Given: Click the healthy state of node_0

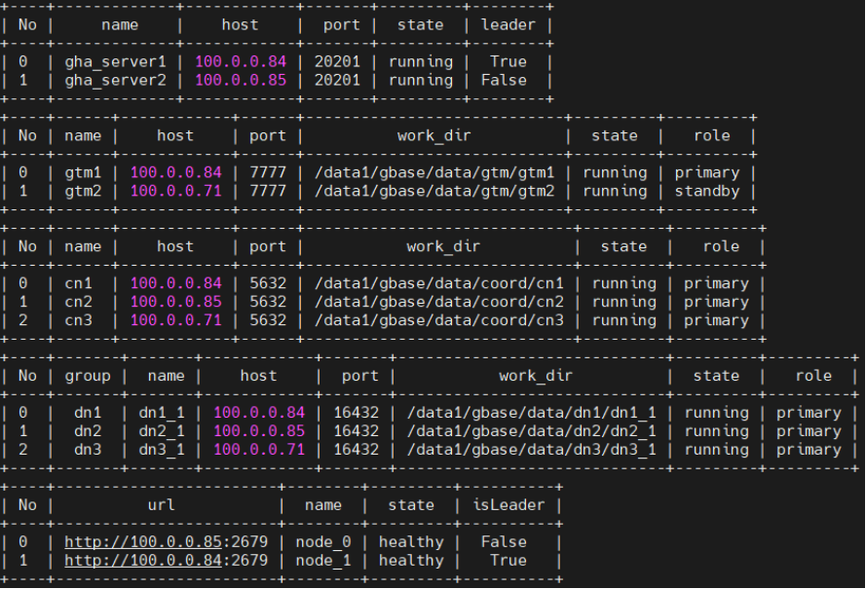Looking at the screenshot, I should tap(410, 542).
